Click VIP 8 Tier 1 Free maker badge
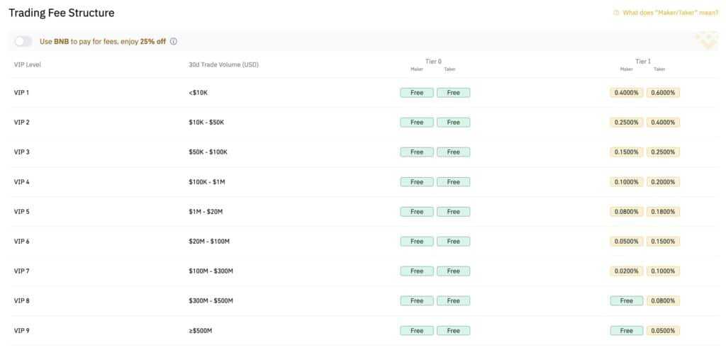Viewport: 726px width, 362px height. (x=626, y=301)
